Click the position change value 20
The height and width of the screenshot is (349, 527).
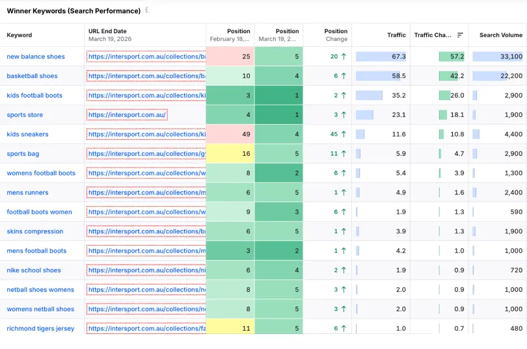tap(334, 57)
